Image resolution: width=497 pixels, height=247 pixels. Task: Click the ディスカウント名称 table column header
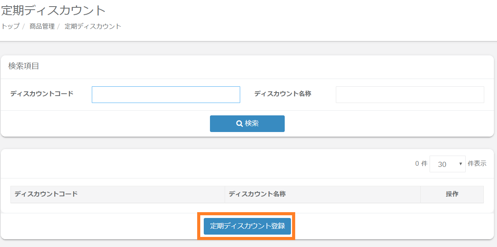(x=257, y=194)
